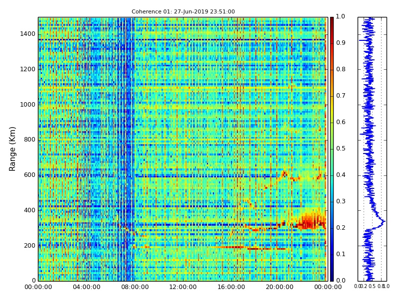The width and height of the screenshot is (399, 299).
Task: Click the 600 range tick label
Action: (x=29, y=175)
